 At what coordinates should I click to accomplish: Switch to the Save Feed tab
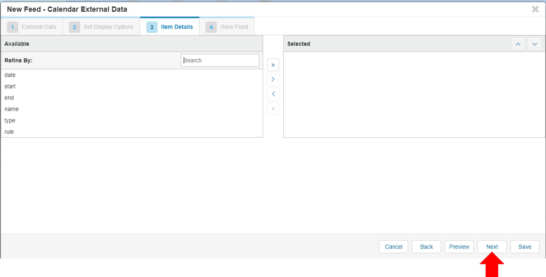coord(234,27)
